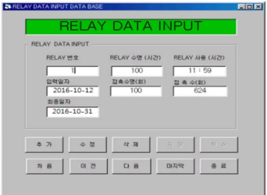Minimize the RELAY DATA INPUT DATA BASE window
Screen dimensions: 267x195
click(x=241, y=7)
